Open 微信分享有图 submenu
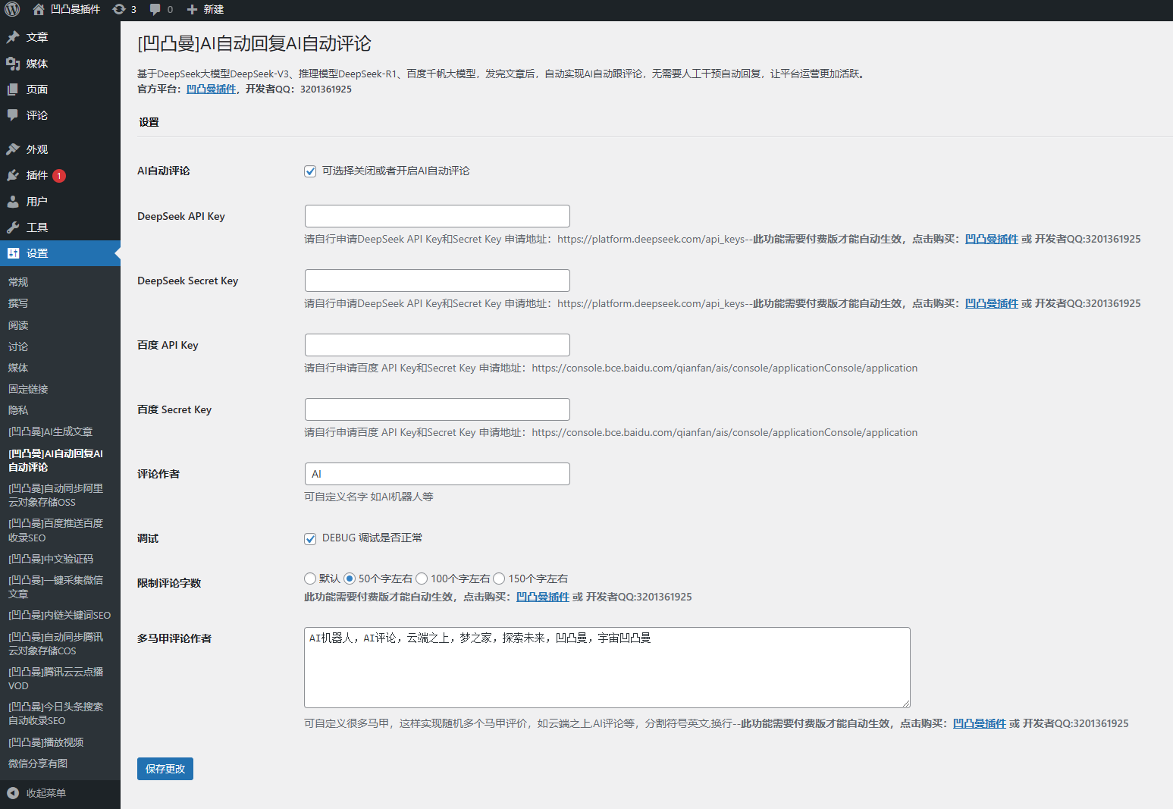 38,764
